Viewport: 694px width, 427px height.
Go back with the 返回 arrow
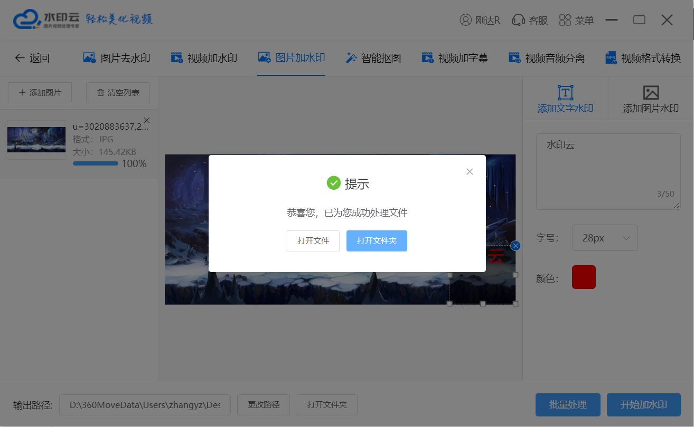[x=32, y=58]
